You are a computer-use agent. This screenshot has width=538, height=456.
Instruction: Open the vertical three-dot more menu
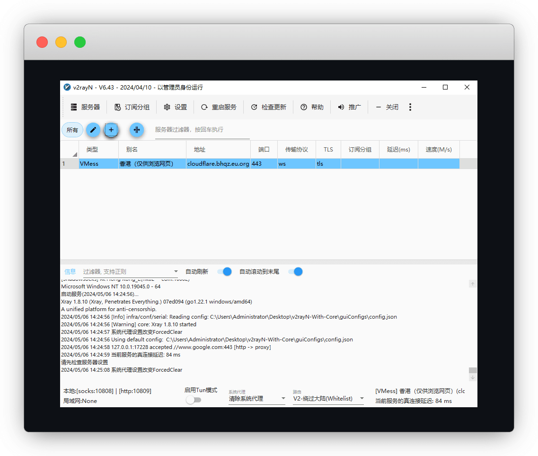[410, 107]
